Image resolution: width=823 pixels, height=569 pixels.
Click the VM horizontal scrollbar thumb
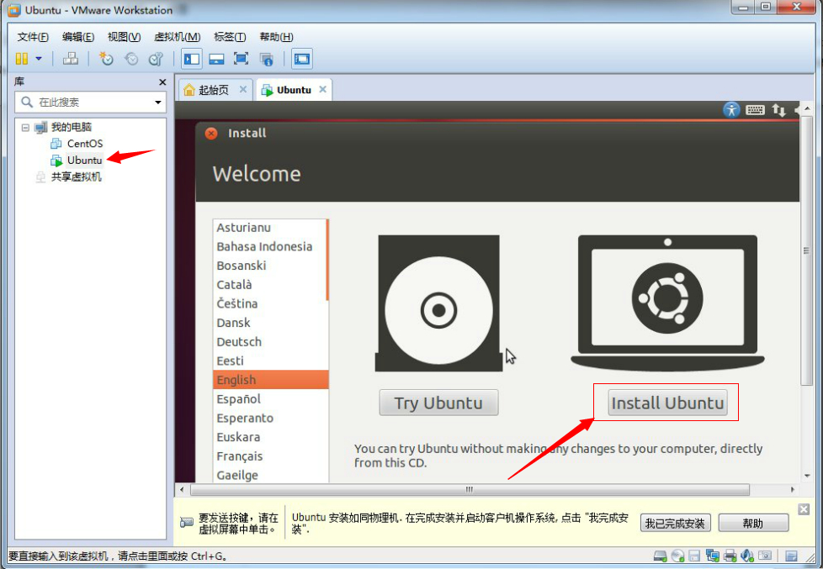click(470, 489)
